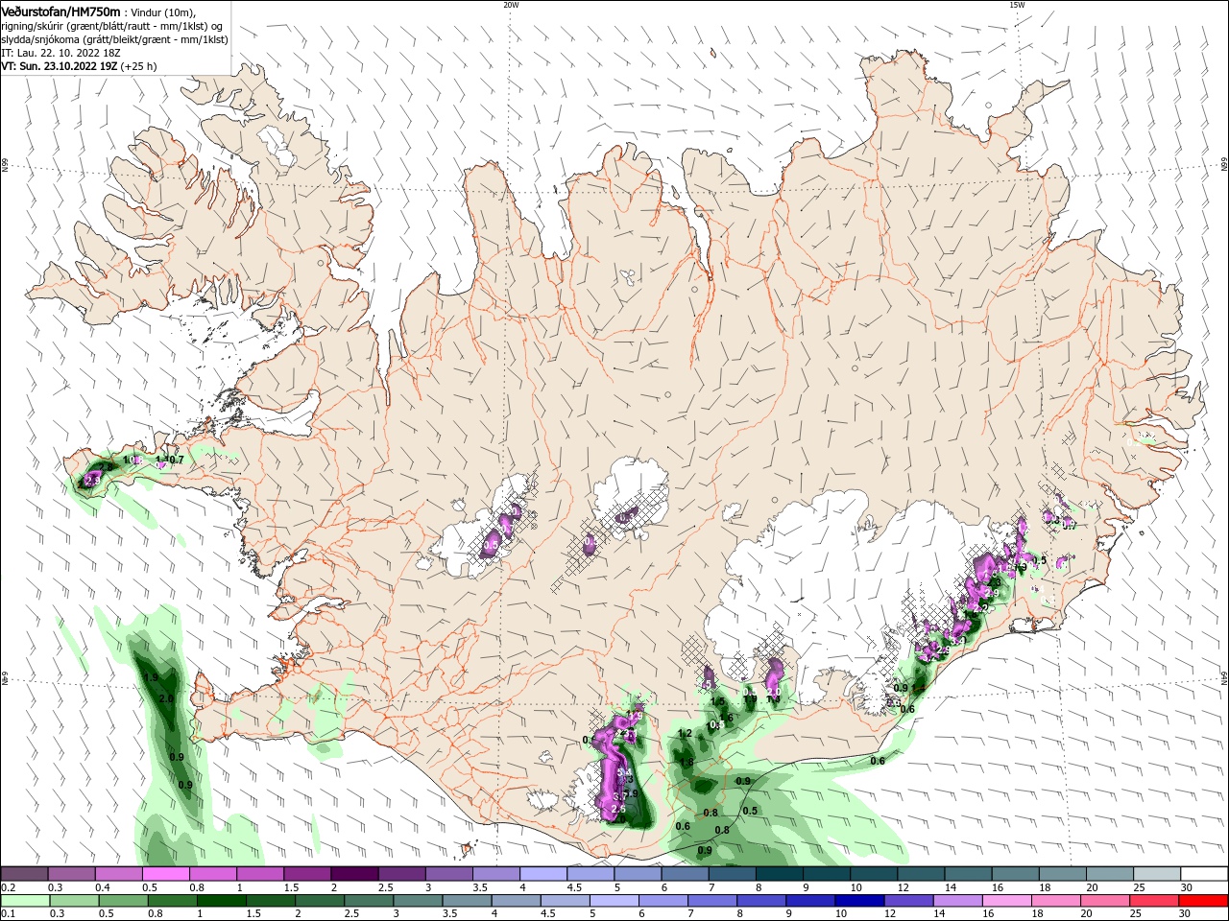Pick upper legend swatch between 18 and 20

click(x=1061, y=874)
